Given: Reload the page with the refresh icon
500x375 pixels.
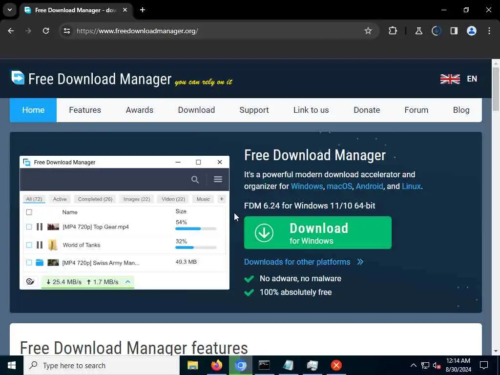Looking at the screenshot, I should click(x=46, y=31).
